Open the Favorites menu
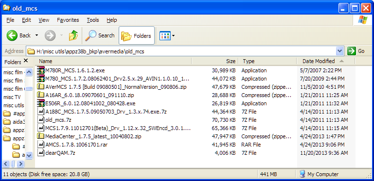The image size is (374, 181). pyautogui.click(x=68, y=20)
